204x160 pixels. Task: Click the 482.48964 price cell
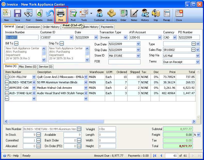[x=168, y=93]
